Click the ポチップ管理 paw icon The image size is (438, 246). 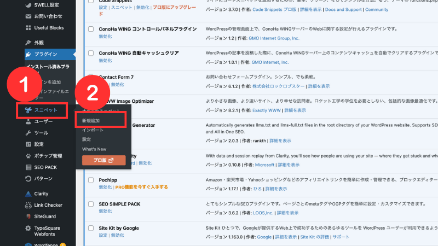coord(28,156)
